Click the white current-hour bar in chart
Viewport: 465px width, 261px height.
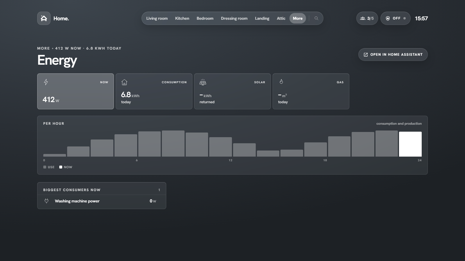pyautogui.click(x=410, y=144)
